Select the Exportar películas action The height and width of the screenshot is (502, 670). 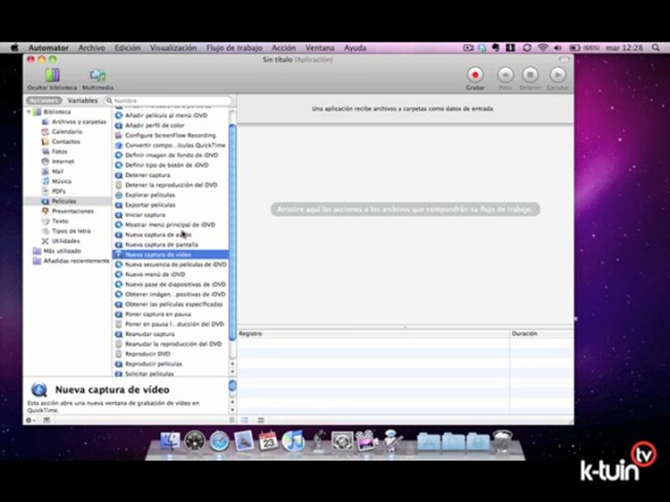pos(150,205)
